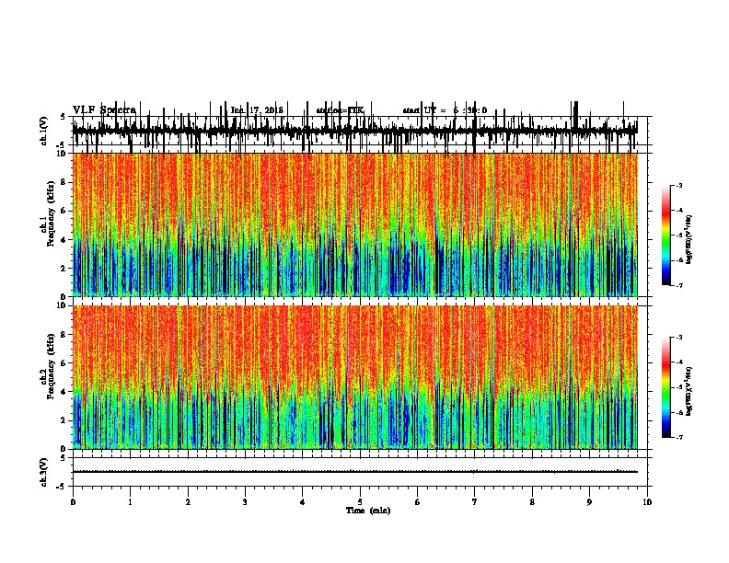Click the 'ch.1(V)' waveform axis label
The image size is (729, 563).
tap(44, 131)
